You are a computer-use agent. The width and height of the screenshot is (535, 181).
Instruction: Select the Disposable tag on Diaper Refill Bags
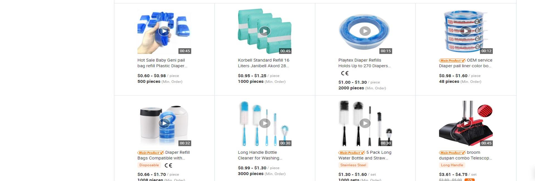149,165
